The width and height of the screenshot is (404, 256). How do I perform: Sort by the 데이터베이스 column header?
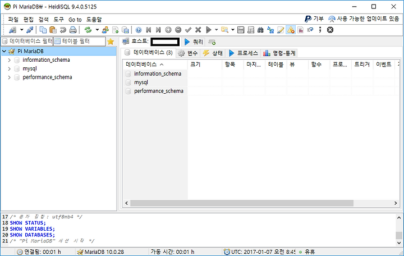click(155, 65)
